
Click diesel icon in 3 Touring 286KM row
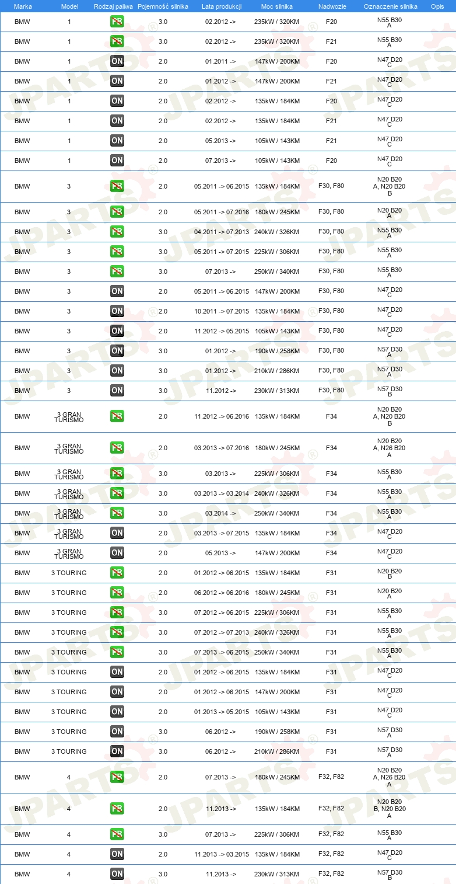point(117,751)
